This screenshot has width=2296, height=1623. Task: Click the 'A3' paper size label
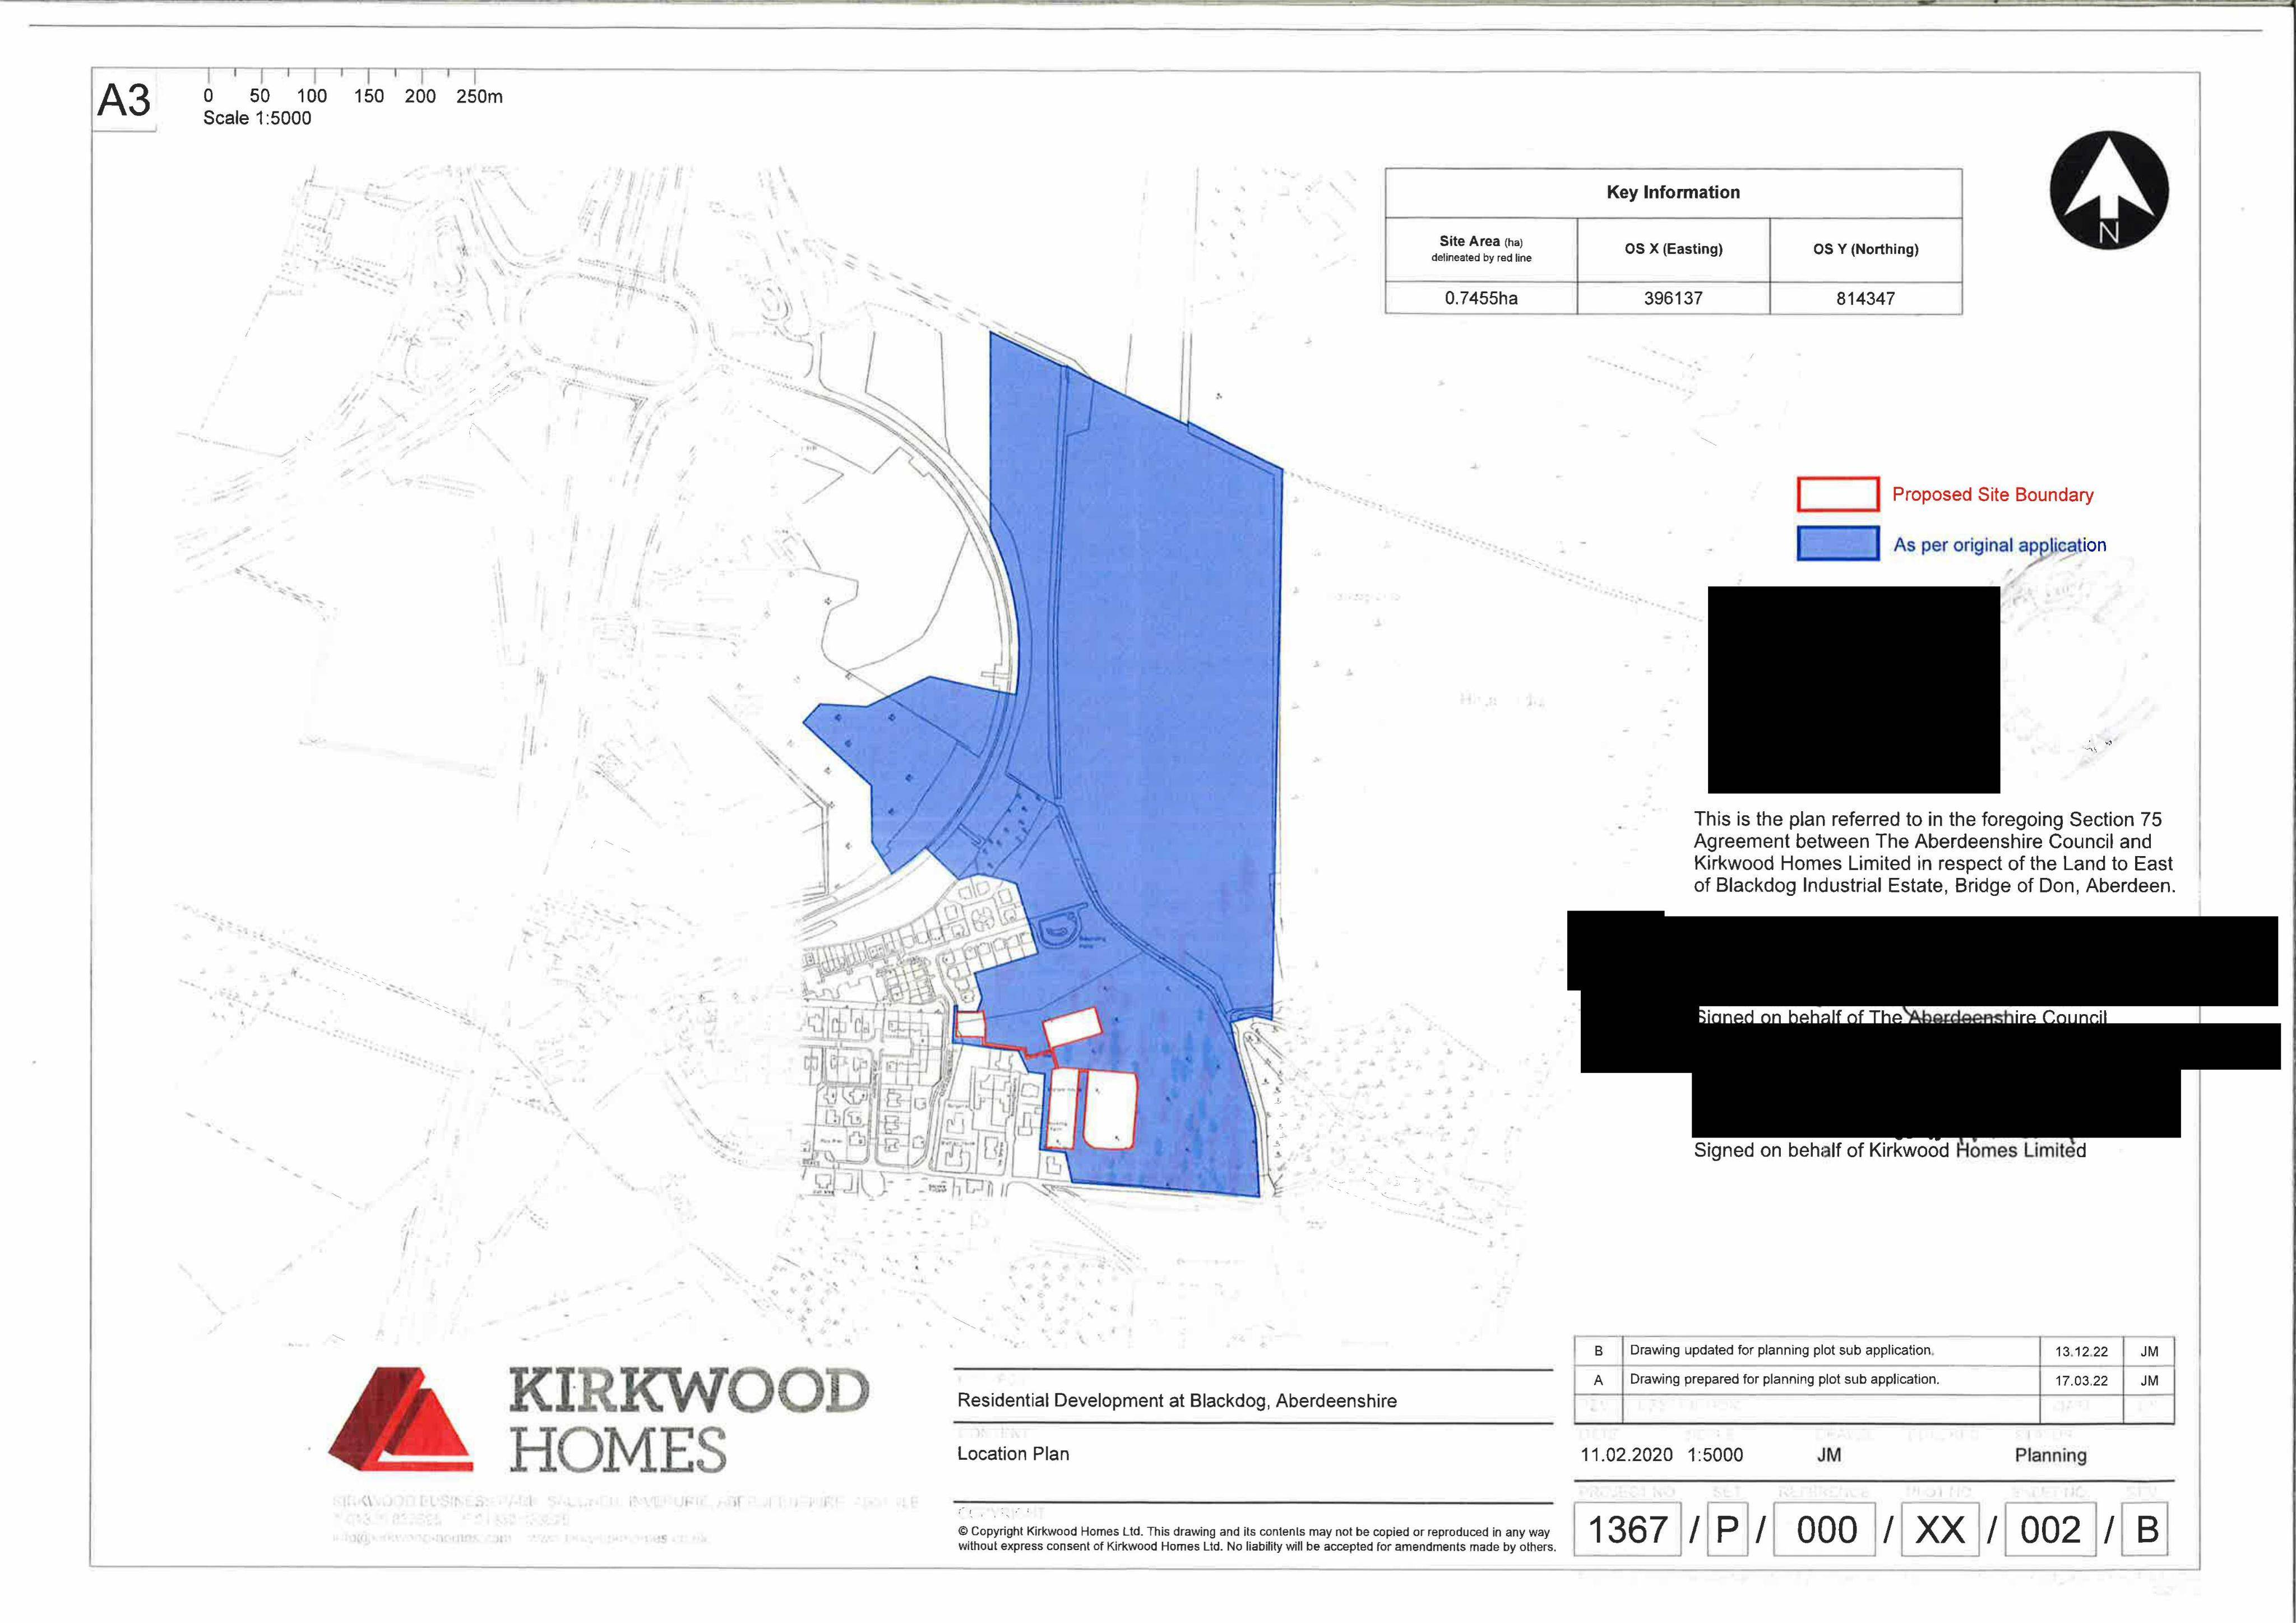coord(124,100)
